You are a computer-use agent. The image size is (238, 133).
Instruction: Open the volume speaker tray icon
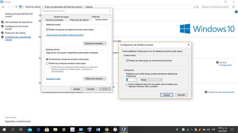click(x=208, y=129)
